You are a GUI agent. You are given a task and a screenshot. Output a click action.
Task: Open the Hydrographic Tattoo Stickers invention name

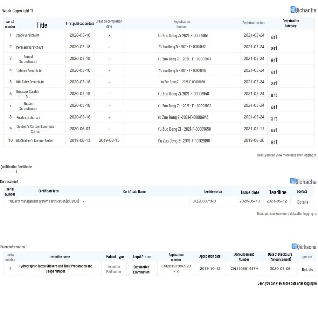pyautogui.click(x=55, y=269)
